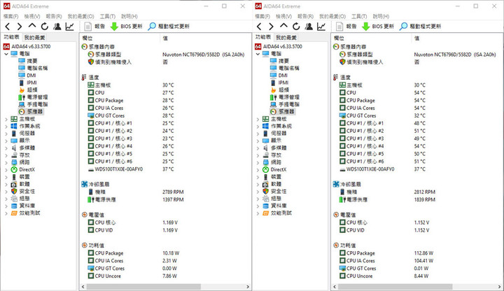Open the graph chart icon in right window toolbar
The width and height of the screenshot is (504, 291).
[321, 27]
